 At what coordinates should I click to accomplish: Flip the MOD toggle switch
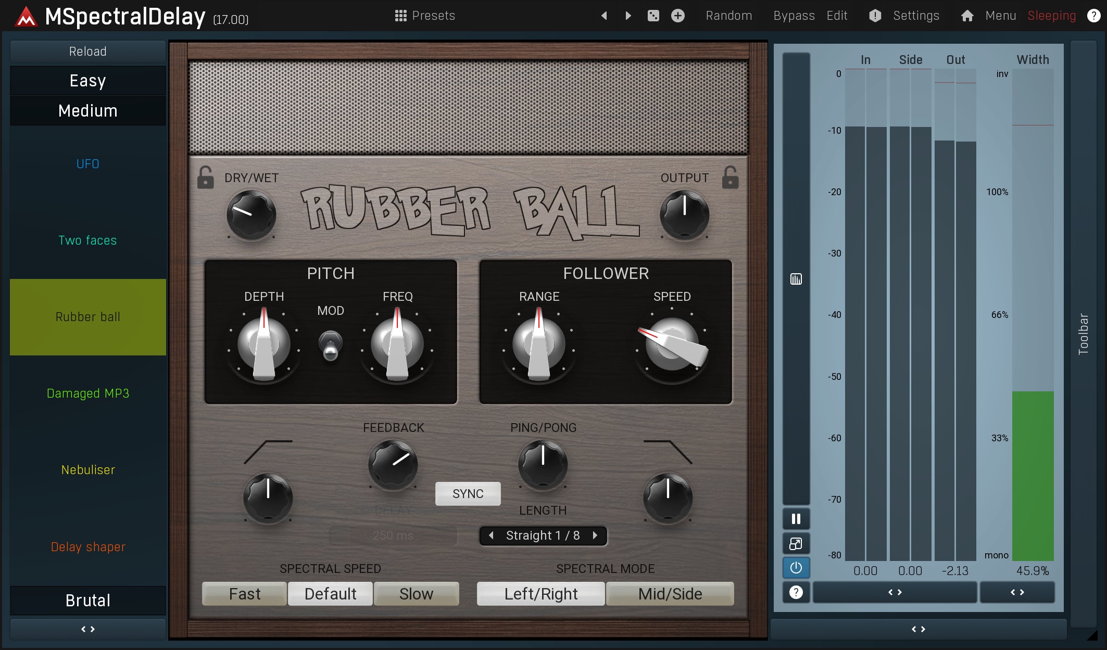point(330,346)
